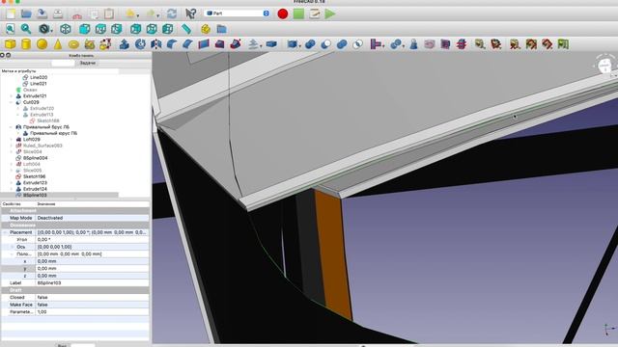
Task: Click the Fillet tool icon
Action: click(172, 44)
